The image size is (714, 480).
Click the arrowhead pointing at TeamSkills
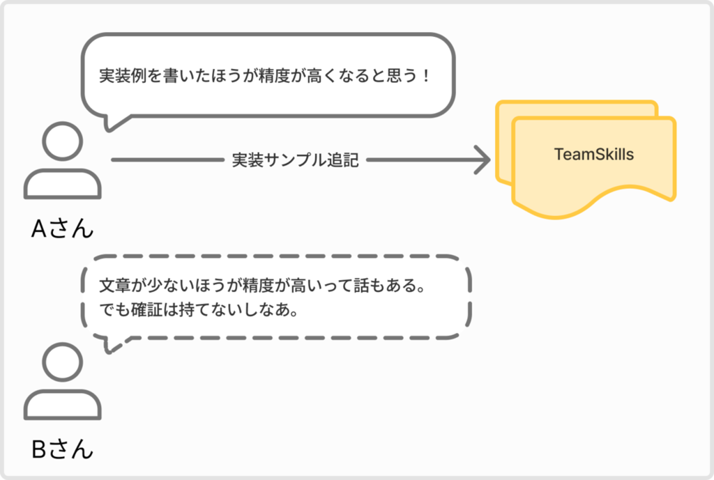(482, 160)
